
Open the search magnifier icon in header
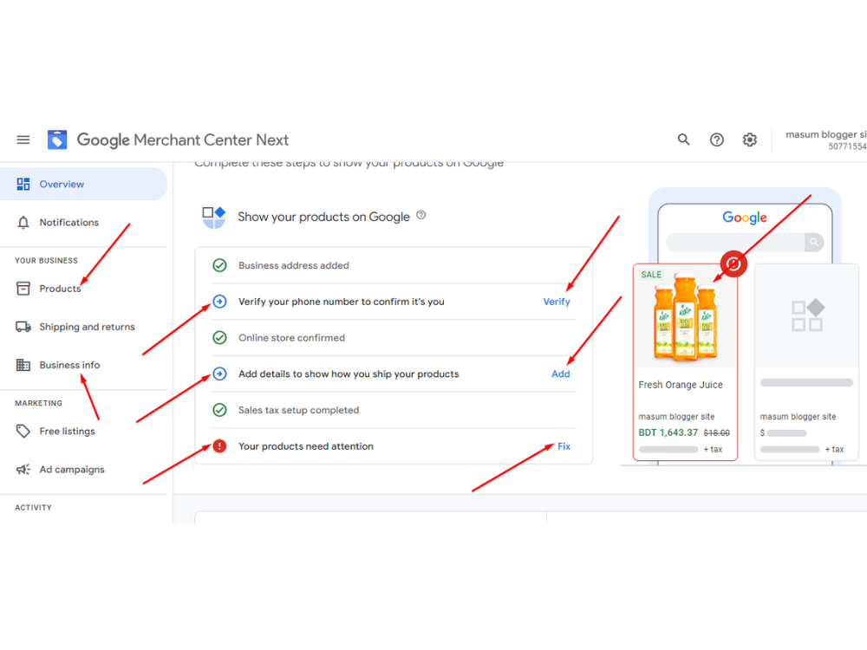point(683,140)
